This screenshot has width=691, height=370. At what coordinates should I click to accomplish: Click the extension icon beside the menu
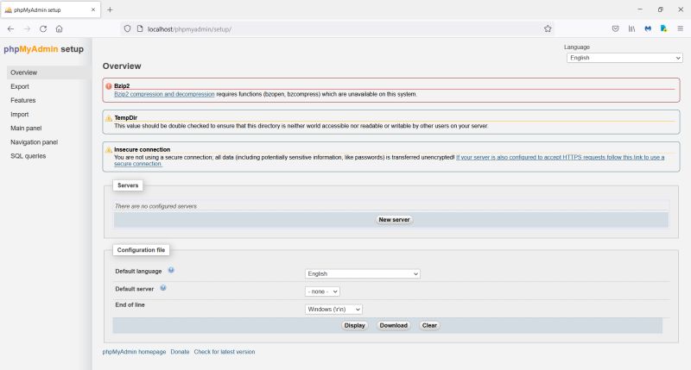click(663, 29)
